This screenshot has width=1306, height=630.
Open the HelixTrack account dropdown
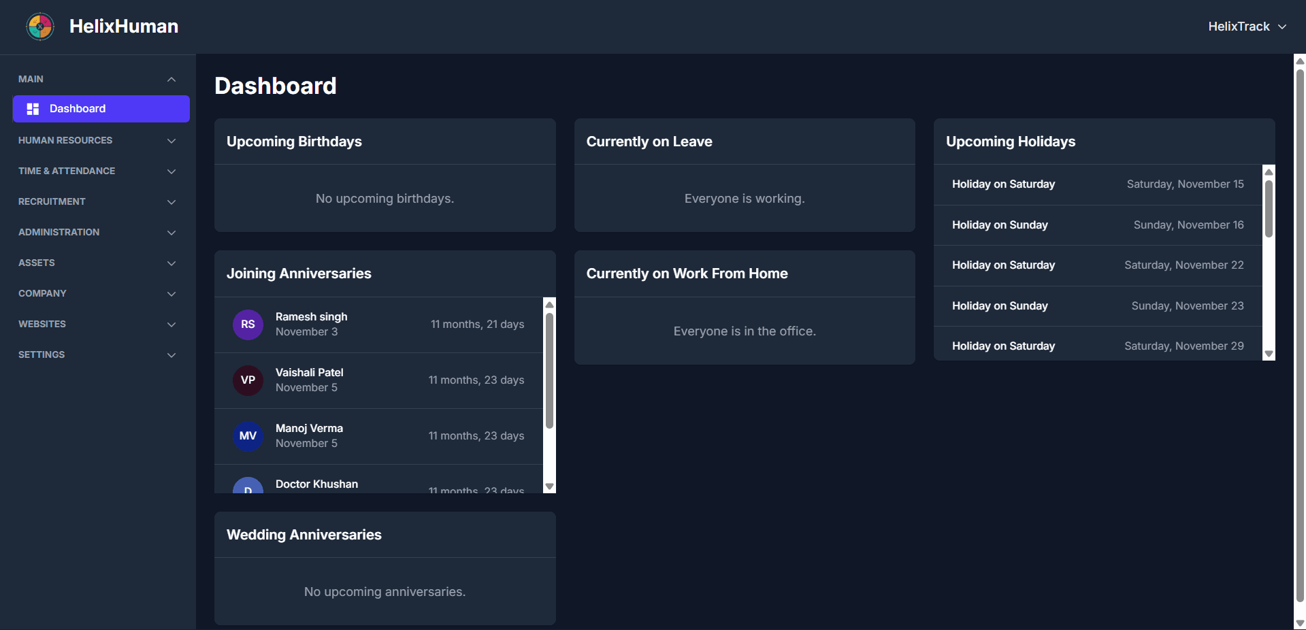click(1247, 27)
